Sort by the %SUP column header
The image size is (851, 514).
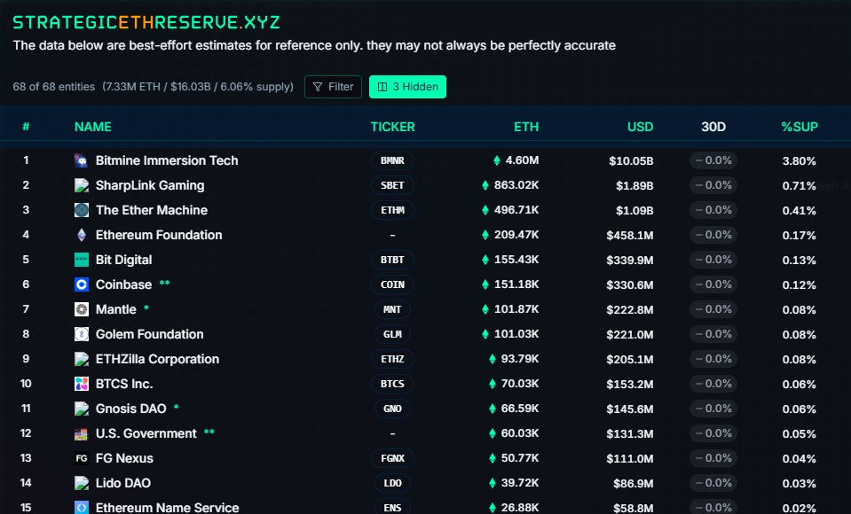[800, 127]
